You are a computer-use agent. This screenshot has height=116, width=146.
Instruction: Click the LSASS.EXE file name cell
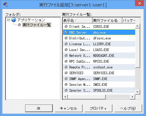pyautogui.click(x=101, y=50)
